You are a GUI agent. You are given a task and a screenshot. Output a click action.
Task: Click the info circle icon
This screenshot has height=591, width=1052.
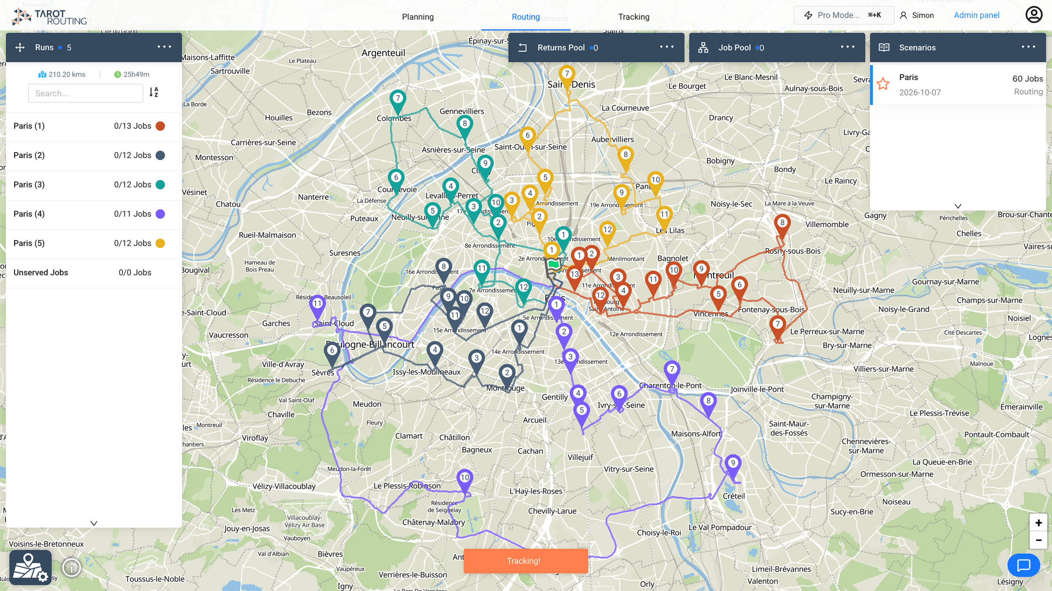(71, 568)
